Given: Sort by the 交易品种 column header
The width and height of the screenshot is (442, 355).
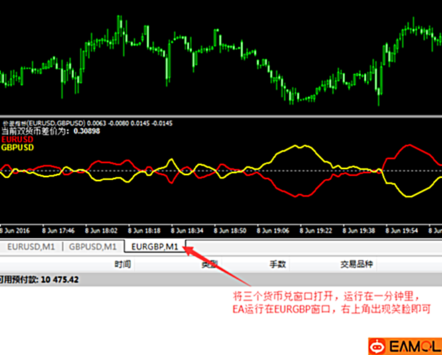Looking at the screenshot, I should [x=357, y=264].
